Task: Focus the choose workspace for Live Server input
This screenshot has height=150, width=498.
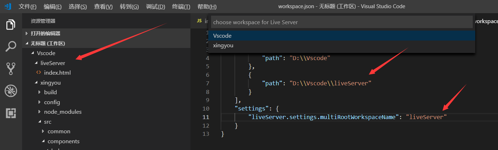Action: (x=342, y=22)
